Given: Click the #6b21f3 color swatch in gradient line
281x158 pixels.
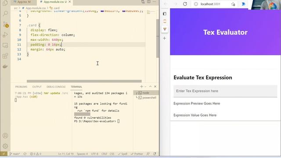Looking at the screenshot, I should tap(102, 11).
